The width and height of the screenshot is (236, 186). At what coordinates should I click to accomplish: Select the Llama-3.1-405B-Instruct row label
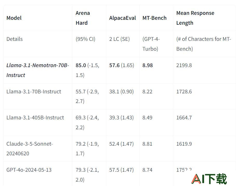[35, 118]
